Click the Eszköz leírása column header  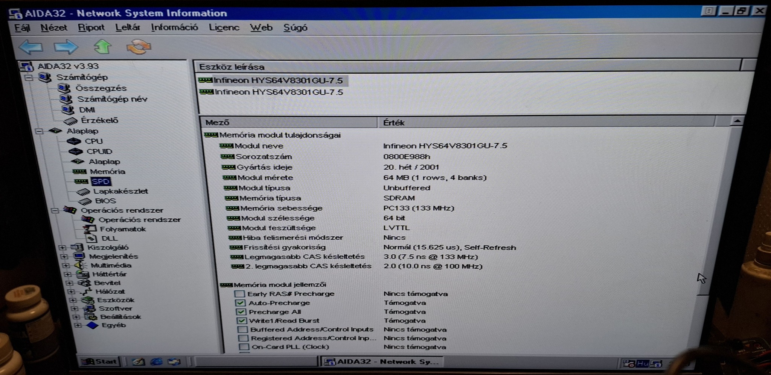pos(468,67)
